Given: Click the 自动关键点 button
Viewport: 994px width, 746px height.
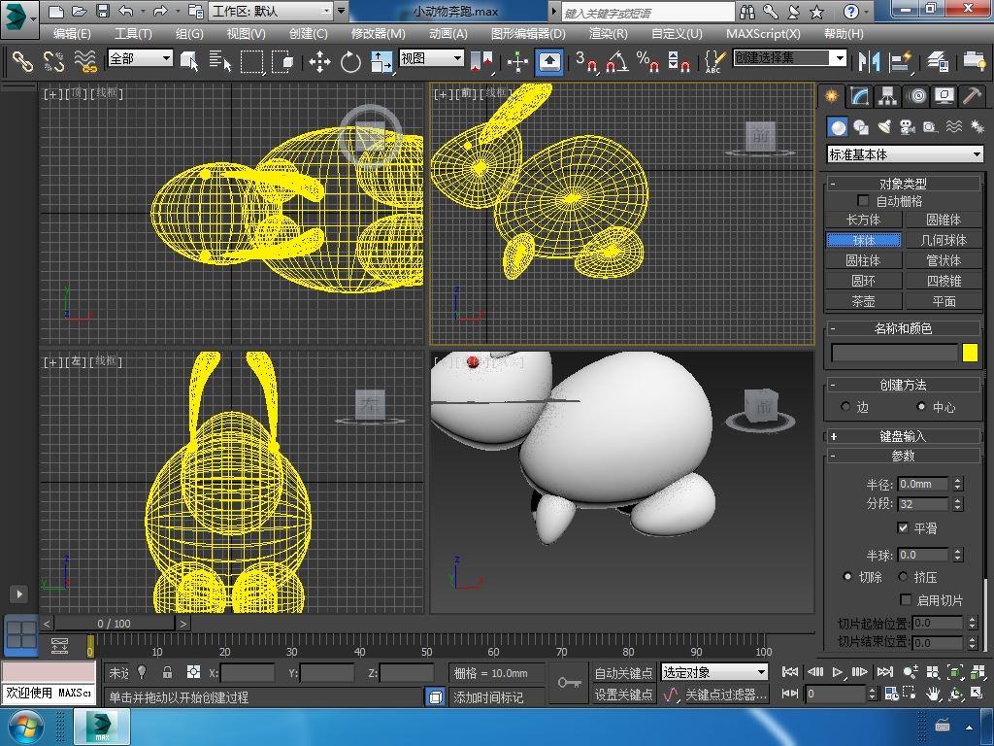Looking at the screenshot, I should (623, 672).
